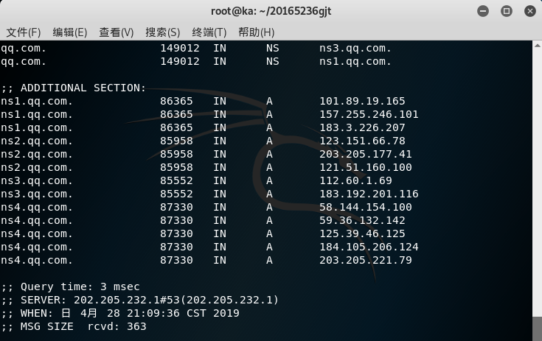Click IP address 183.192.201.116
Image resolution: width=542 pixels, height=341 pixels.
point(369,194)
